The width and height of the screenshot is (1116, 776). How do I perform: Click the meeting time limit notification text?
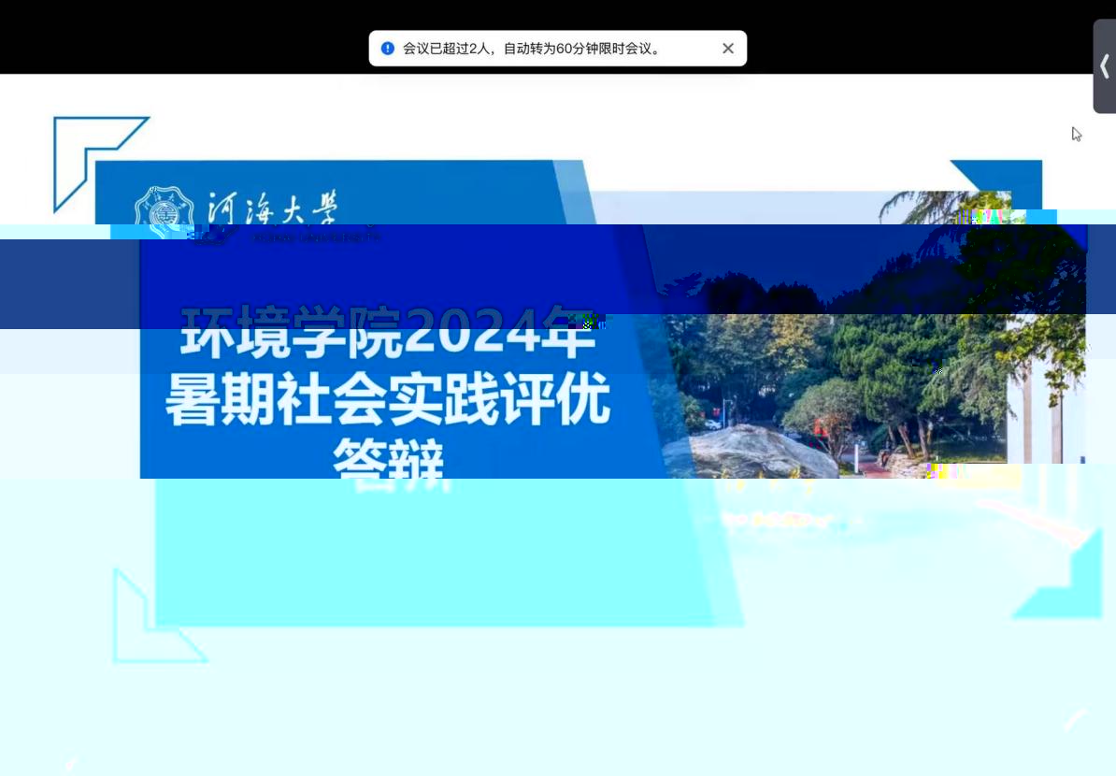point(533,49)
